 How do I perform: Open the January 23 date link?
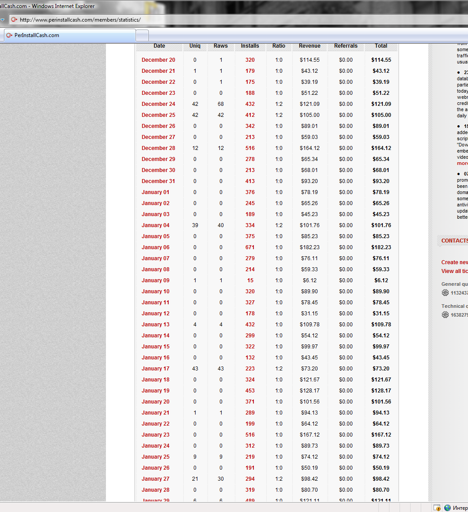coord(155,435)
